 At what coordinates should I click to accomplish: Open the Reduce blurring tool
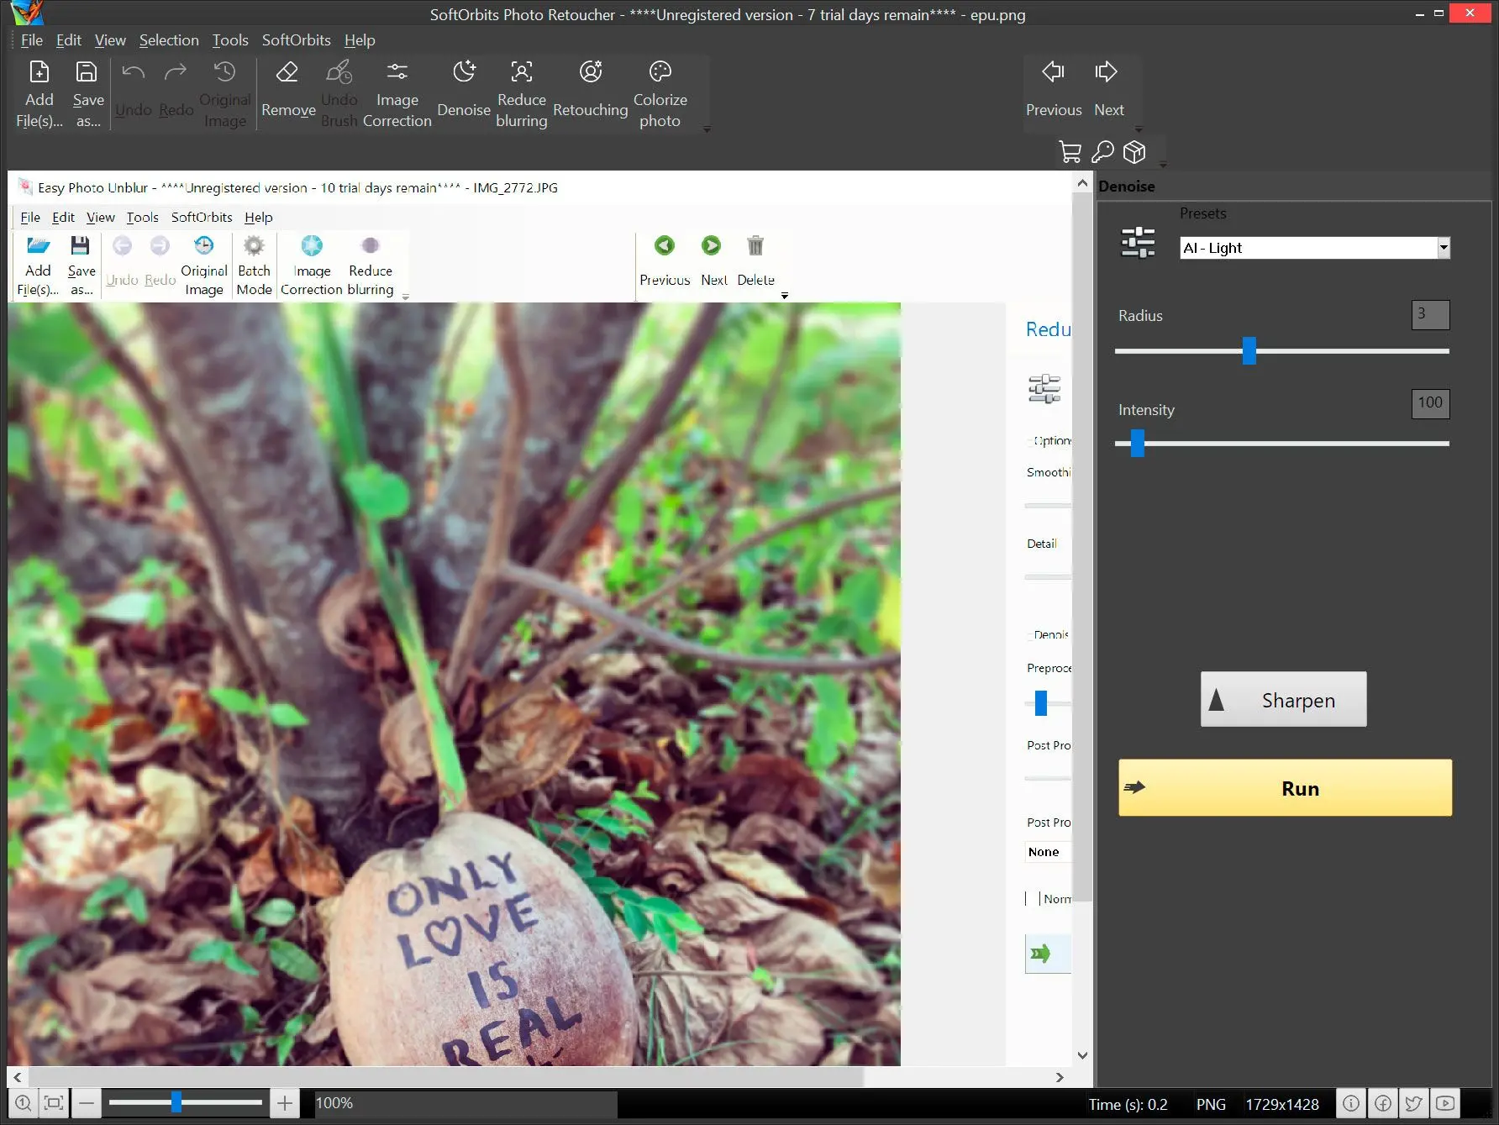click(521, 91)
